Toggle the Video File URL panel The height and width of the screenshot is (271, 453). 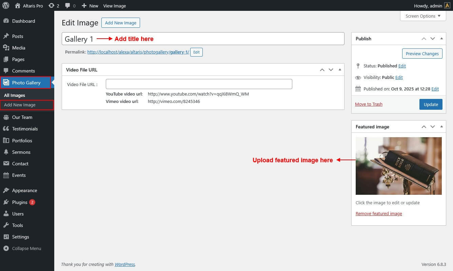coord(340,70)
